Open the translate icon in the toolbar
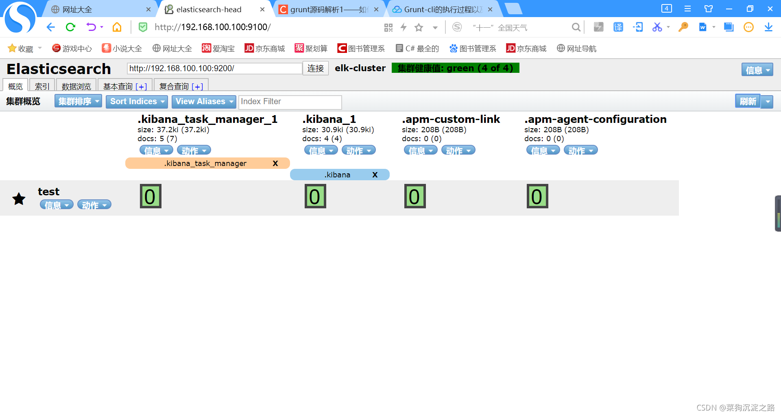Image resolution: width=781 pixels, height=415 pixels. click(618, 27)
